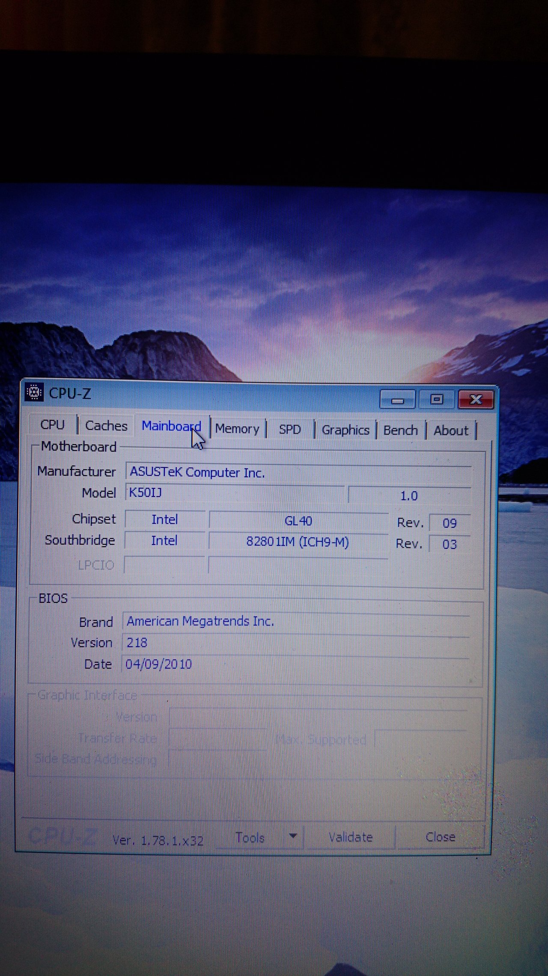
Task: Maximize the CPU-Z window
Action: coord(436,400)
